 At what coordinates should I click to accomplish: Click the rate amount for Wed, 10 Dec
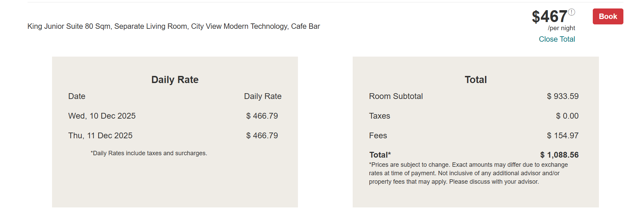[262, 116]
